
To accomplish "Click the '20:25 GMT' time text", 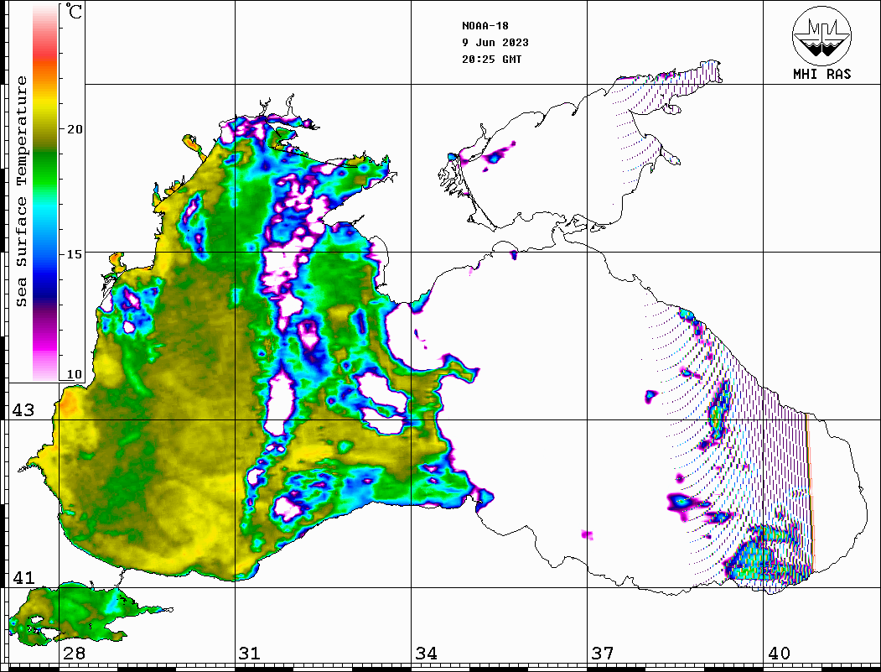I will (491, 60).
